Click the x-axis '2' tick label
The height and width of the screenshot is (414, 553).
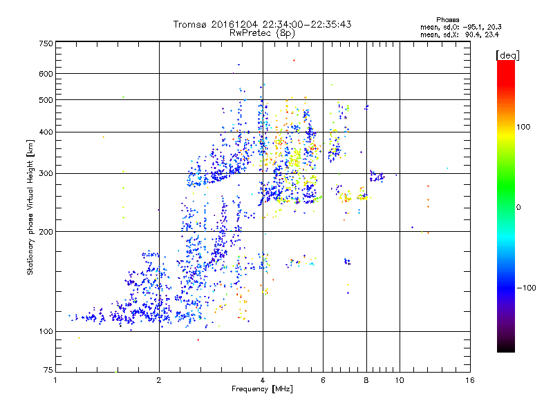[x=159, y=380]
